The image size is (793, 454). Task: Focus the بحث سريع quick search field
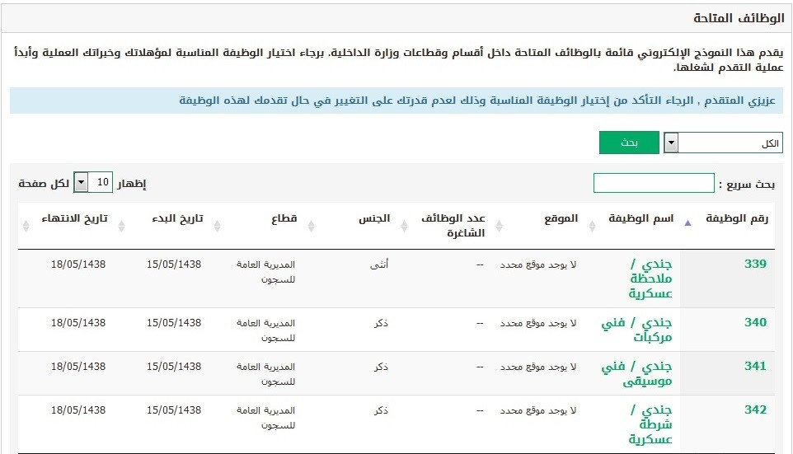click(x=654, y=183)
